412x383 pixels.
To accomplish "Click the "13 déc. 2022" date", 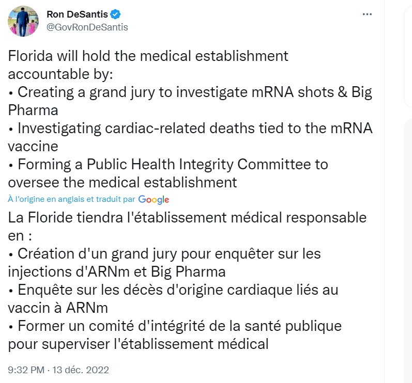I will click(82, 370).
